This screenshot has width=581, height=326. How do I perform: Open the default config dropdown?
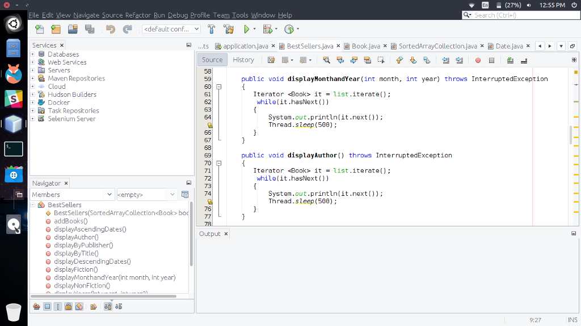click(x=171, y=29)
